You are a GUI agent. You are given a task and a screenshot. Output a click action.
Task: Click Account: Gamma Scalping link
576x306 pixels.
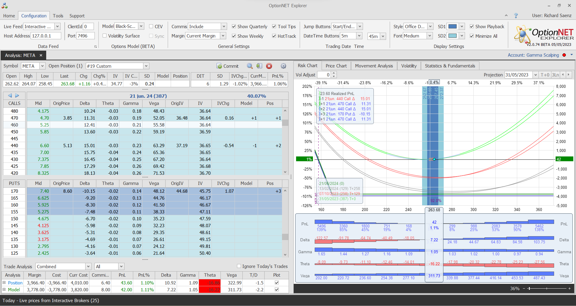533,55
